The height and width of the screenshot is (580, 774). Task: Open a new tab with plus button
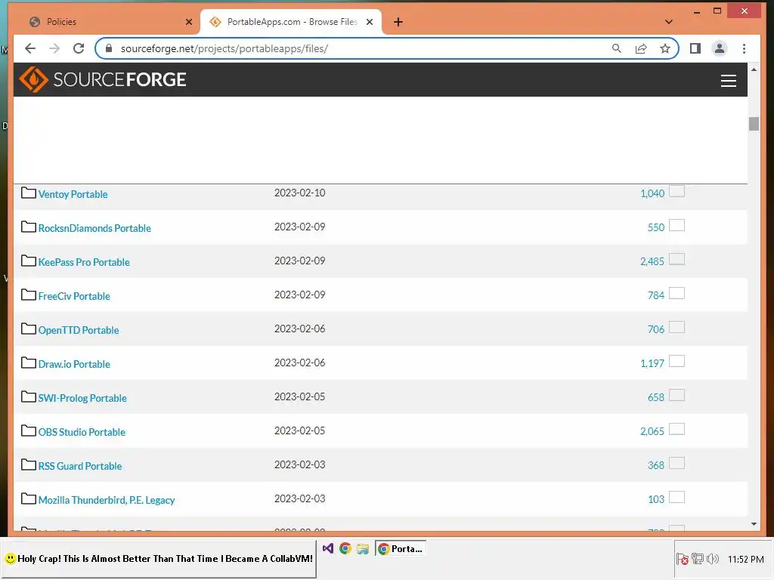pos(398,22)
